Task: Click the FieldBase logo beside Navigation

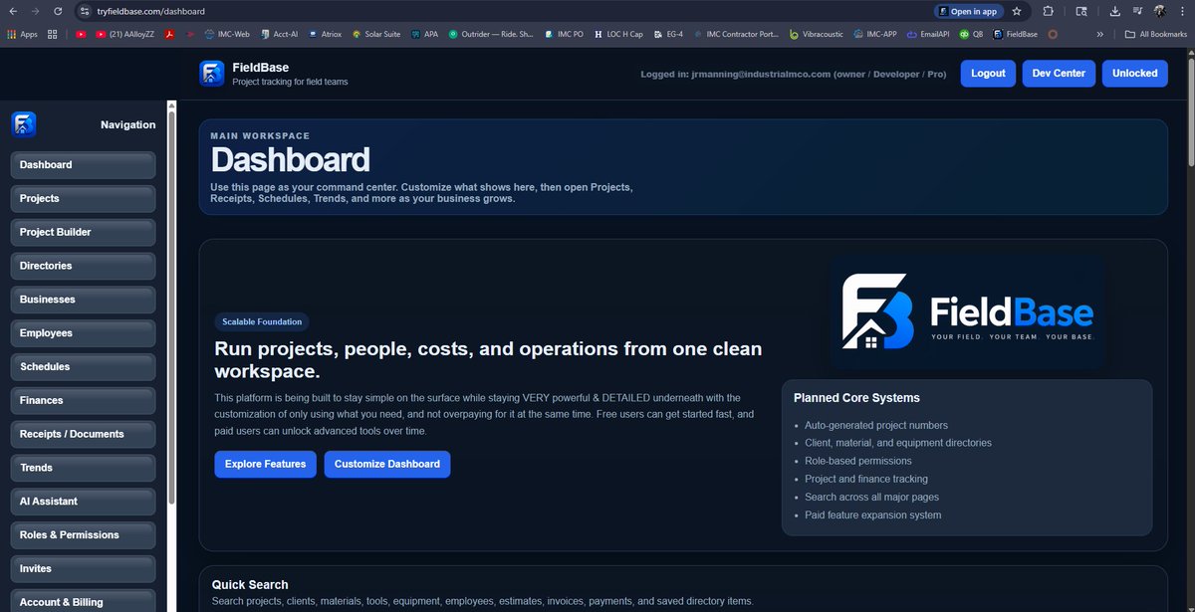Action: tap(24, 124)
